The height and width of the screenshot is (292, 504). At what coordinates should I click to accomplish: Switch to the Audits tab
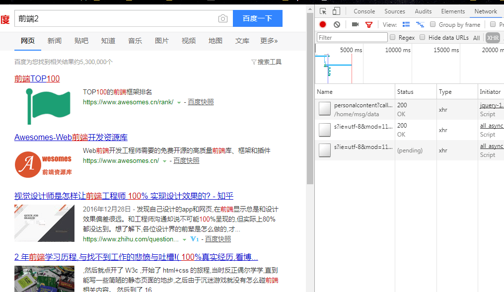[423, 11]
